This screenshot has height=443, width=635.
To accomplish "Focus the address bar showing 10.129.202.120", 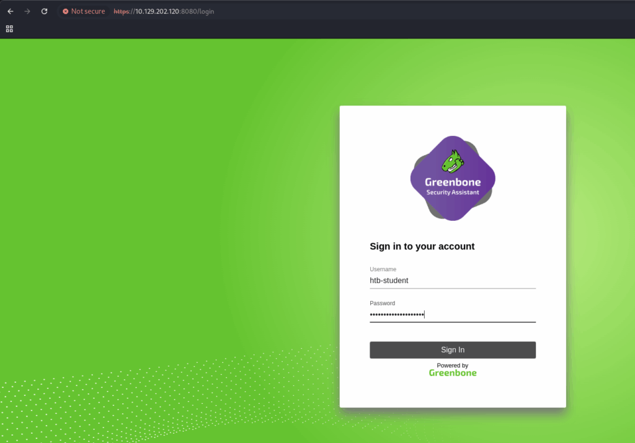I will point(158,11).
